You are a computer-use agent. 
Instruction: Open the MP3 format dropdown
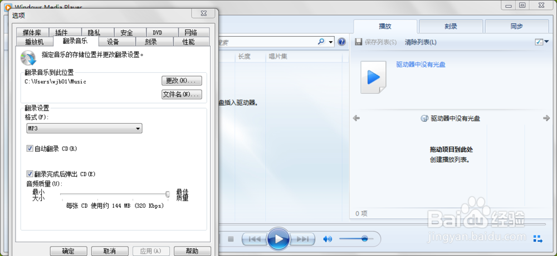pos(84,128)
